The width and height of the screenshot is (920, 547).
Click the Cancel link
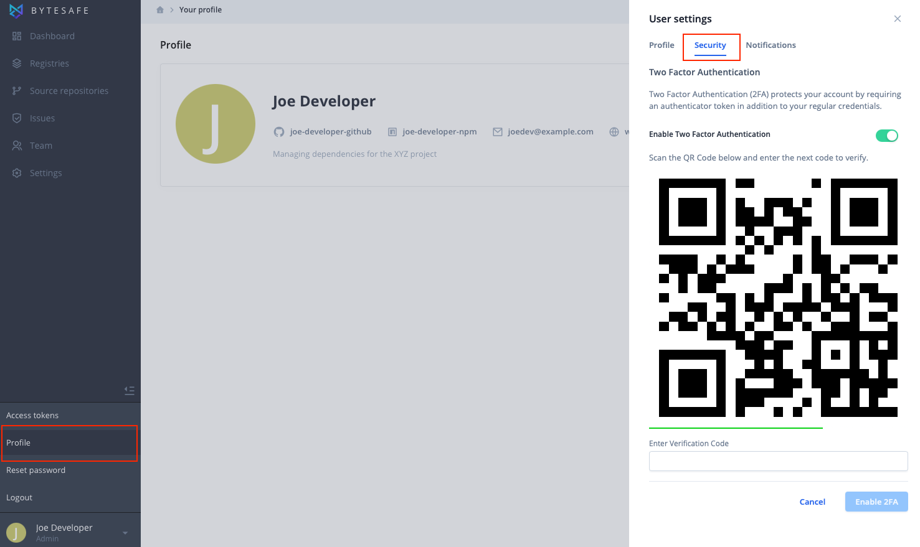coord(812,502)
